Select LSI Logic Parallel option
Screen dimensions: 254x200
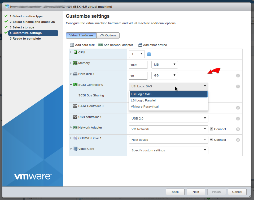coord(168,100)
